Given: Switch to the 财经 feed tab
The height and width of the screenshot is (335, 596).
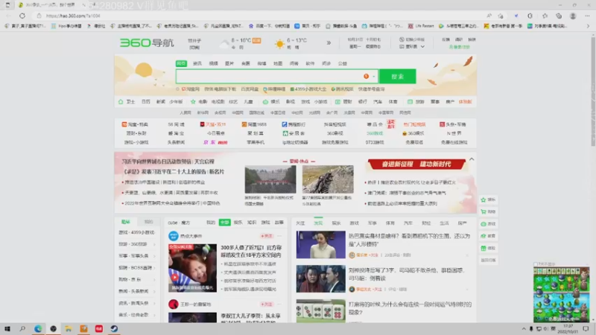Looking at the screenshot, I should [x=426, y=223].
